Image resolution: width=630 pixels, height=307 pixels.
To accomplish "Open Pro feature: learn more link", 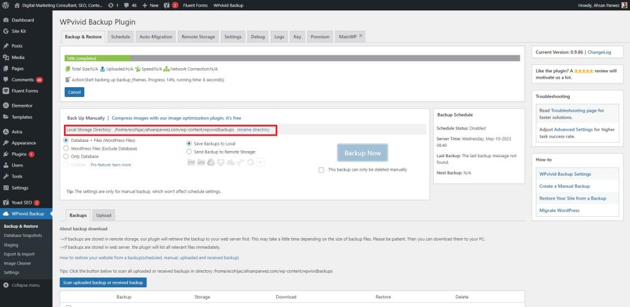I will [x=111, y=165].
